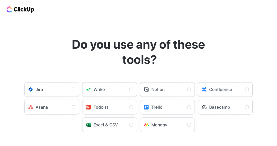Click the Monday colorful logo icon

(146, 125)
